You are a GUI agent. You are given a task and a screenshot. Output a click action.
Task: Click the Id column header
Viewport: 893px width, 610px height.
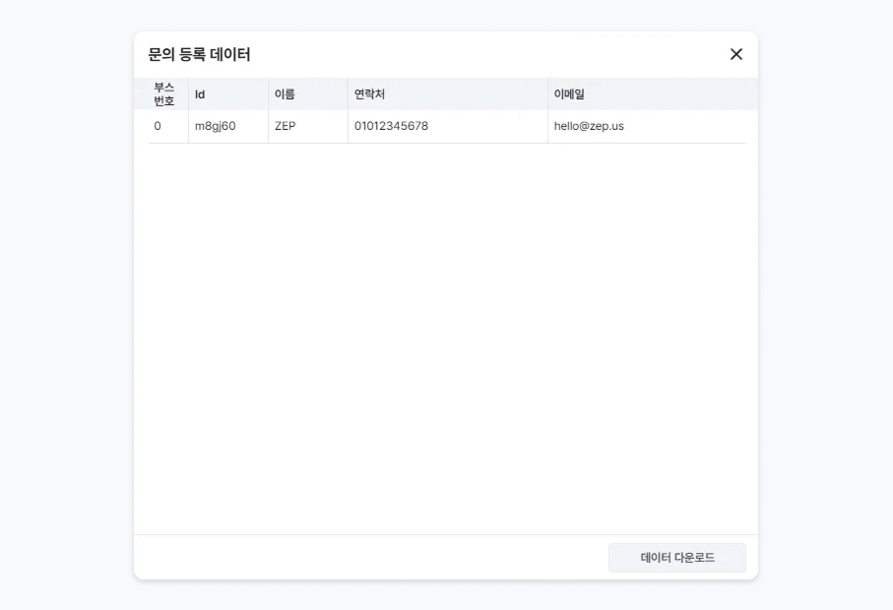(x=200, y=94)
